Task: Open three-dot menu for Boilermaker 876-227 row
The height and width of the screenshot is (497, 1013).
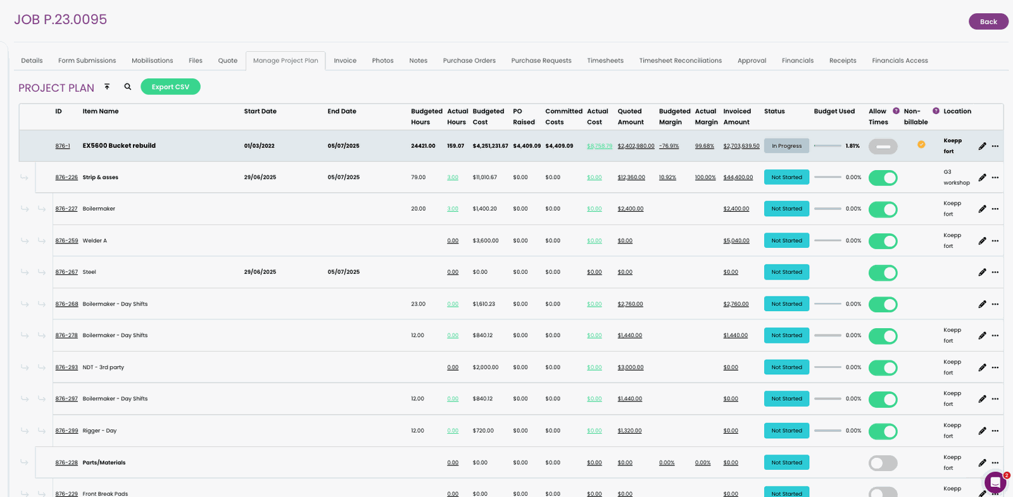Action: point(995,209)
